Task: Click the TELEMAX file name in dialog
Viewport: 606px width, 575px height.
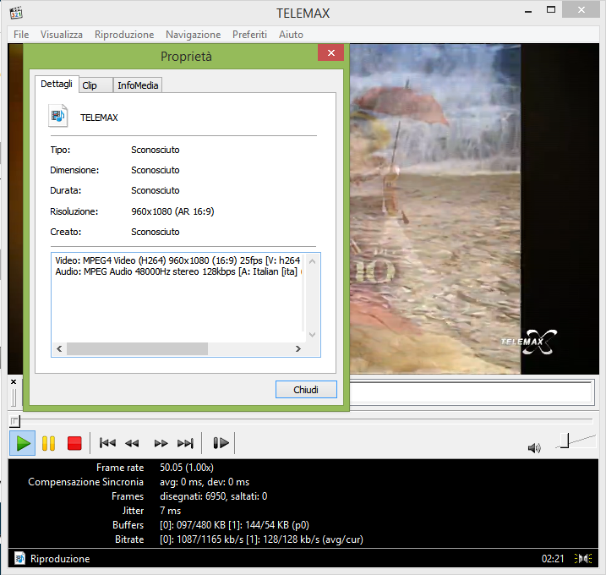Action: 99,118
